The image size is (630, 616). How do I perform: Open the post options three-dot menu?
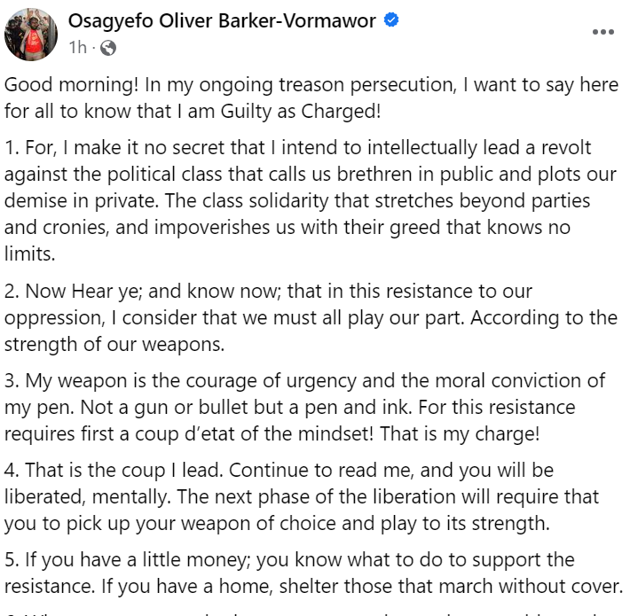coord(603,32)
